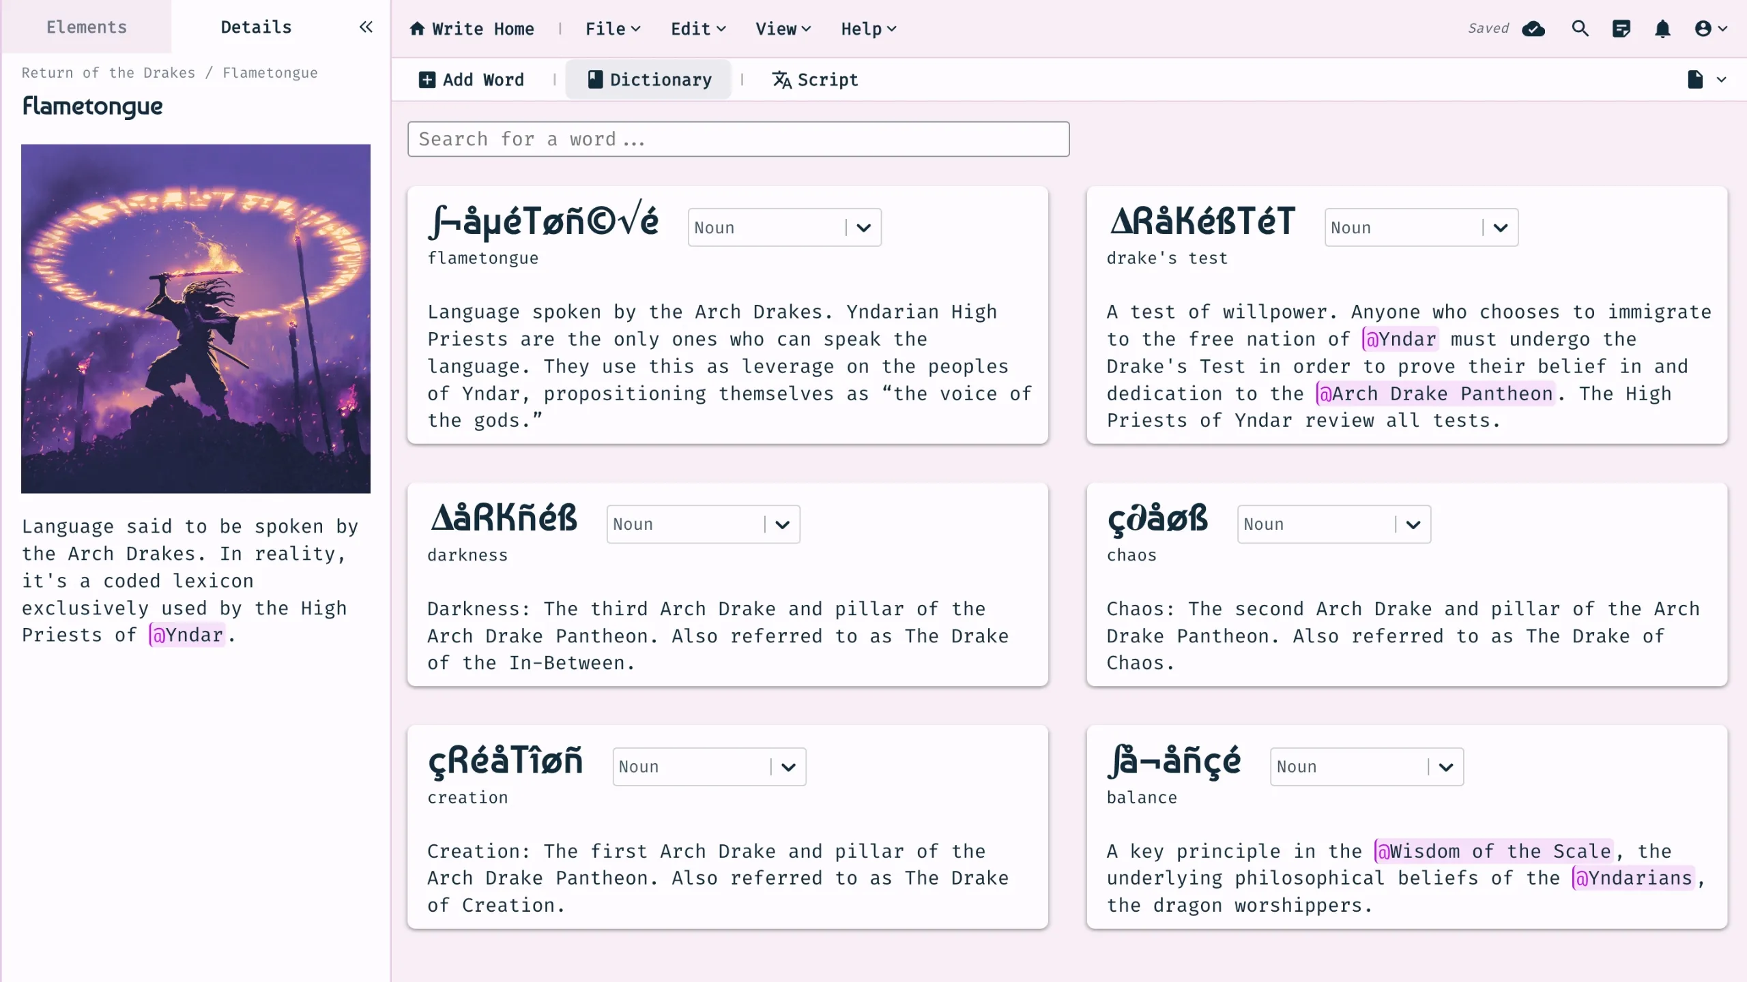
Task: Open the Help menu
Action: (867, 29)
